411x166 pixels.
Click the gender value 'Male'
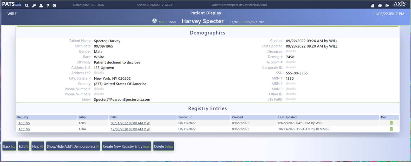point(98,52)
